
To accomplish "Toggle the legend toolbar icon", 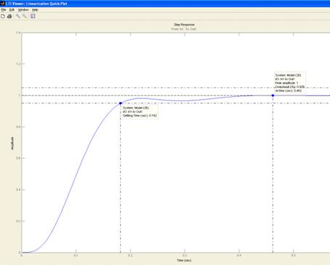I will click(x=33, y=16).
